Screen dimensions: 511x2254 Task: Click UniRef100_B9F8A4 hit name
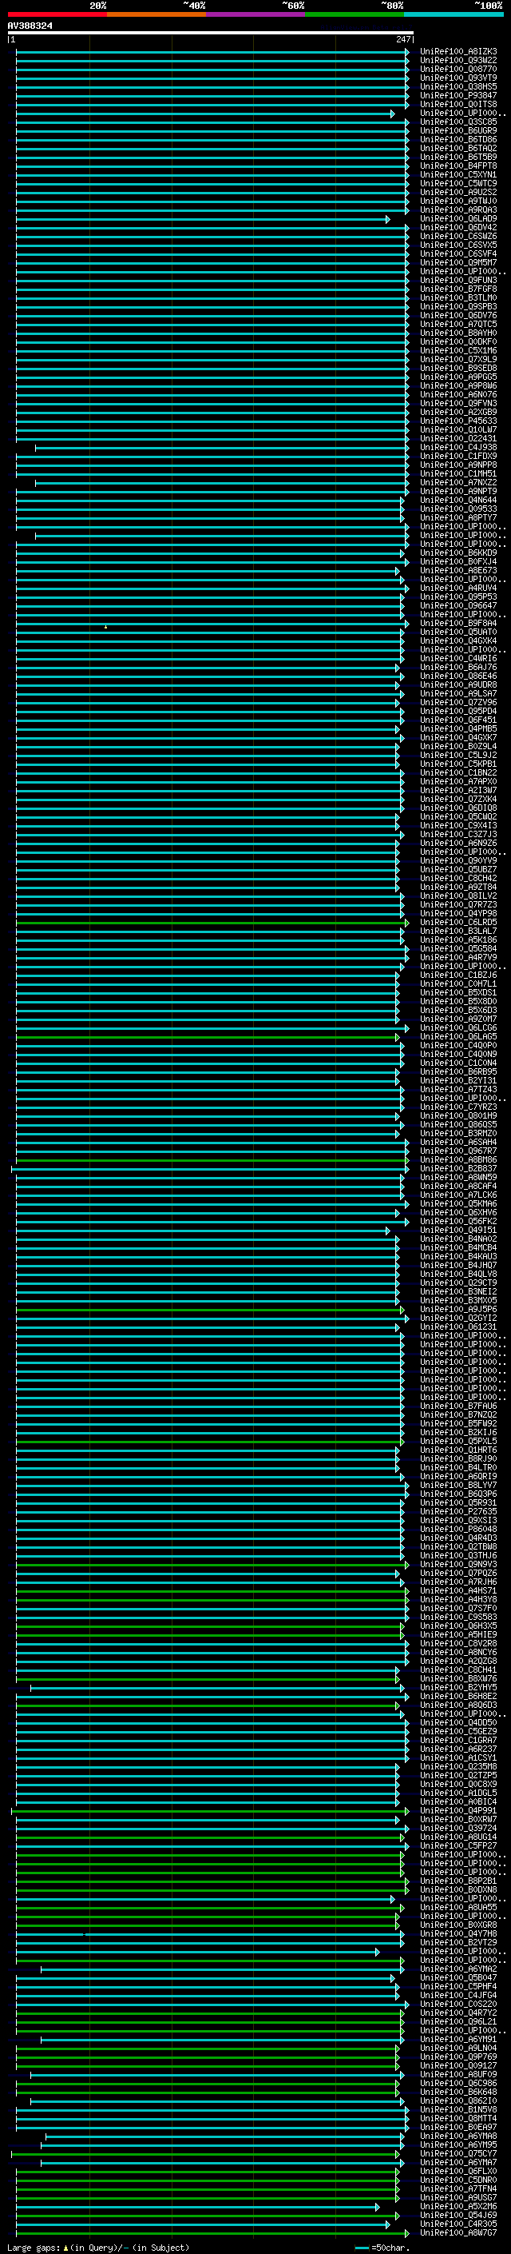pos(458,624)
